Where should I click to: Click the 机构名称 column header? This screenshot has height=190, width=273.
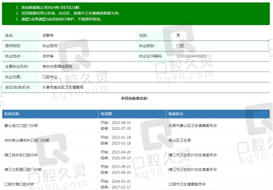click(x=50, y=114)
